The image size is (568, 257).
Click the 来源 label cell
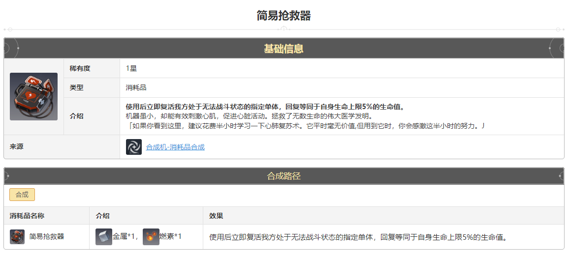pyautogui.click(x=62, y=147)
